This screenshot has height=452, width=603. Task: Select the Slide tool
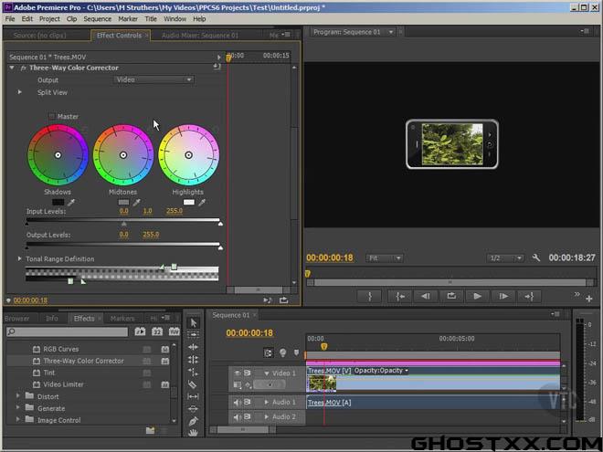pyautogui.click(x=193, y=408)
